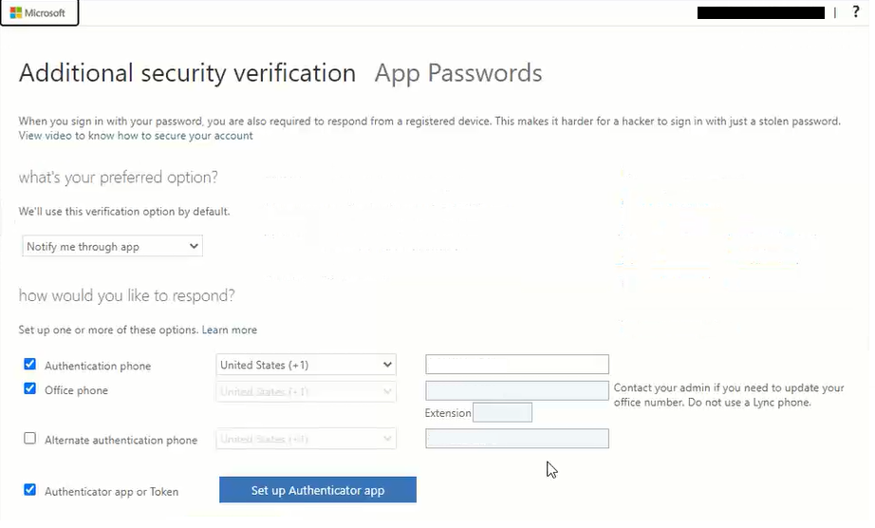The width and height of the screenshot is (875, 528).
Task: Click the redacted account name in header
Action: (x=760, y=13)
